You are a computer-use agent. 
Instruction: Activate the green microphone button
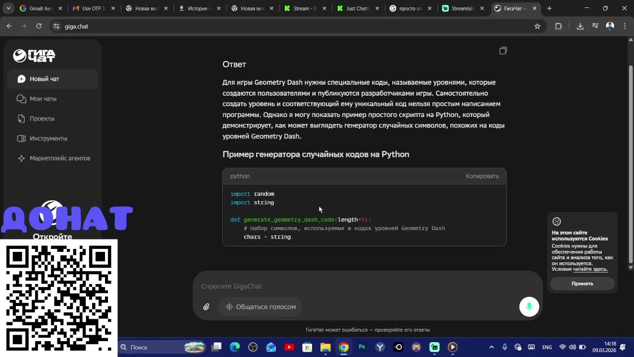pyautogui.click(x=529, y=307)
